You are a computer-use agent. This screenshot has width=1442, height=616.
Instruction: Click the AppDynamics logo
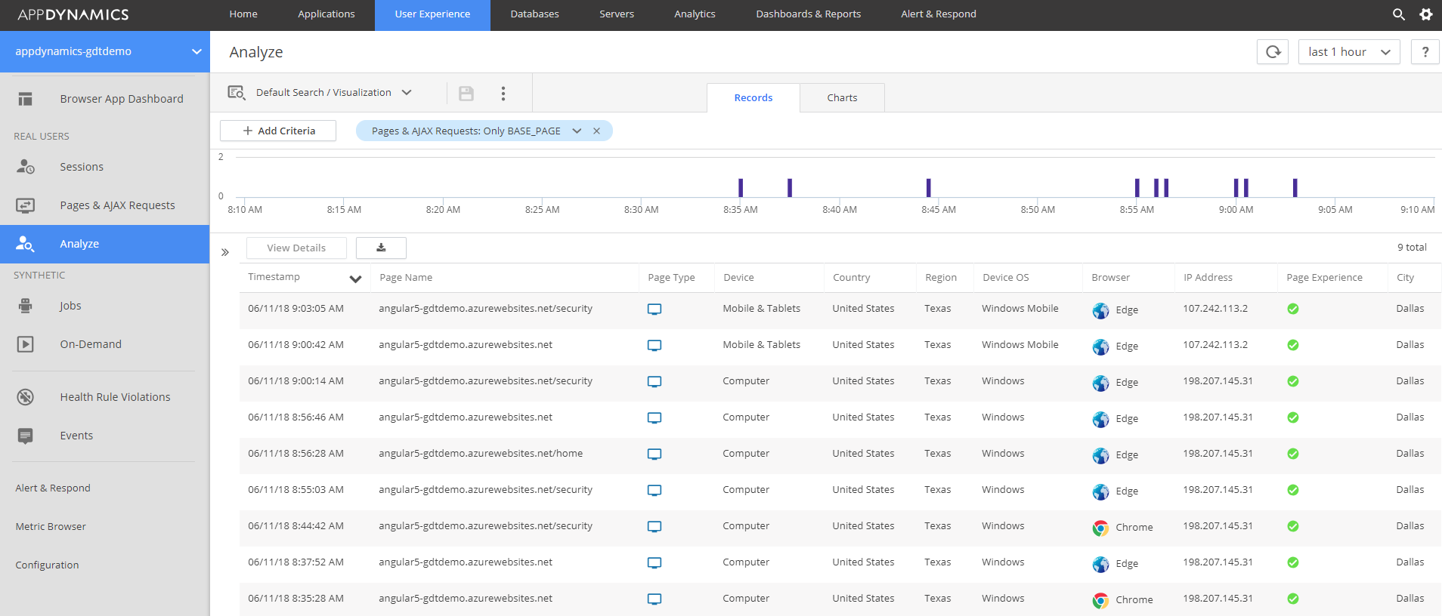point(73,14)
